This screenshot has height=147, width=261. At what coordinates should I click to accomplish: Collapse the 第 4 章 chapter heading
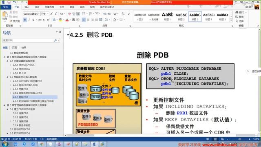point(4,57)
